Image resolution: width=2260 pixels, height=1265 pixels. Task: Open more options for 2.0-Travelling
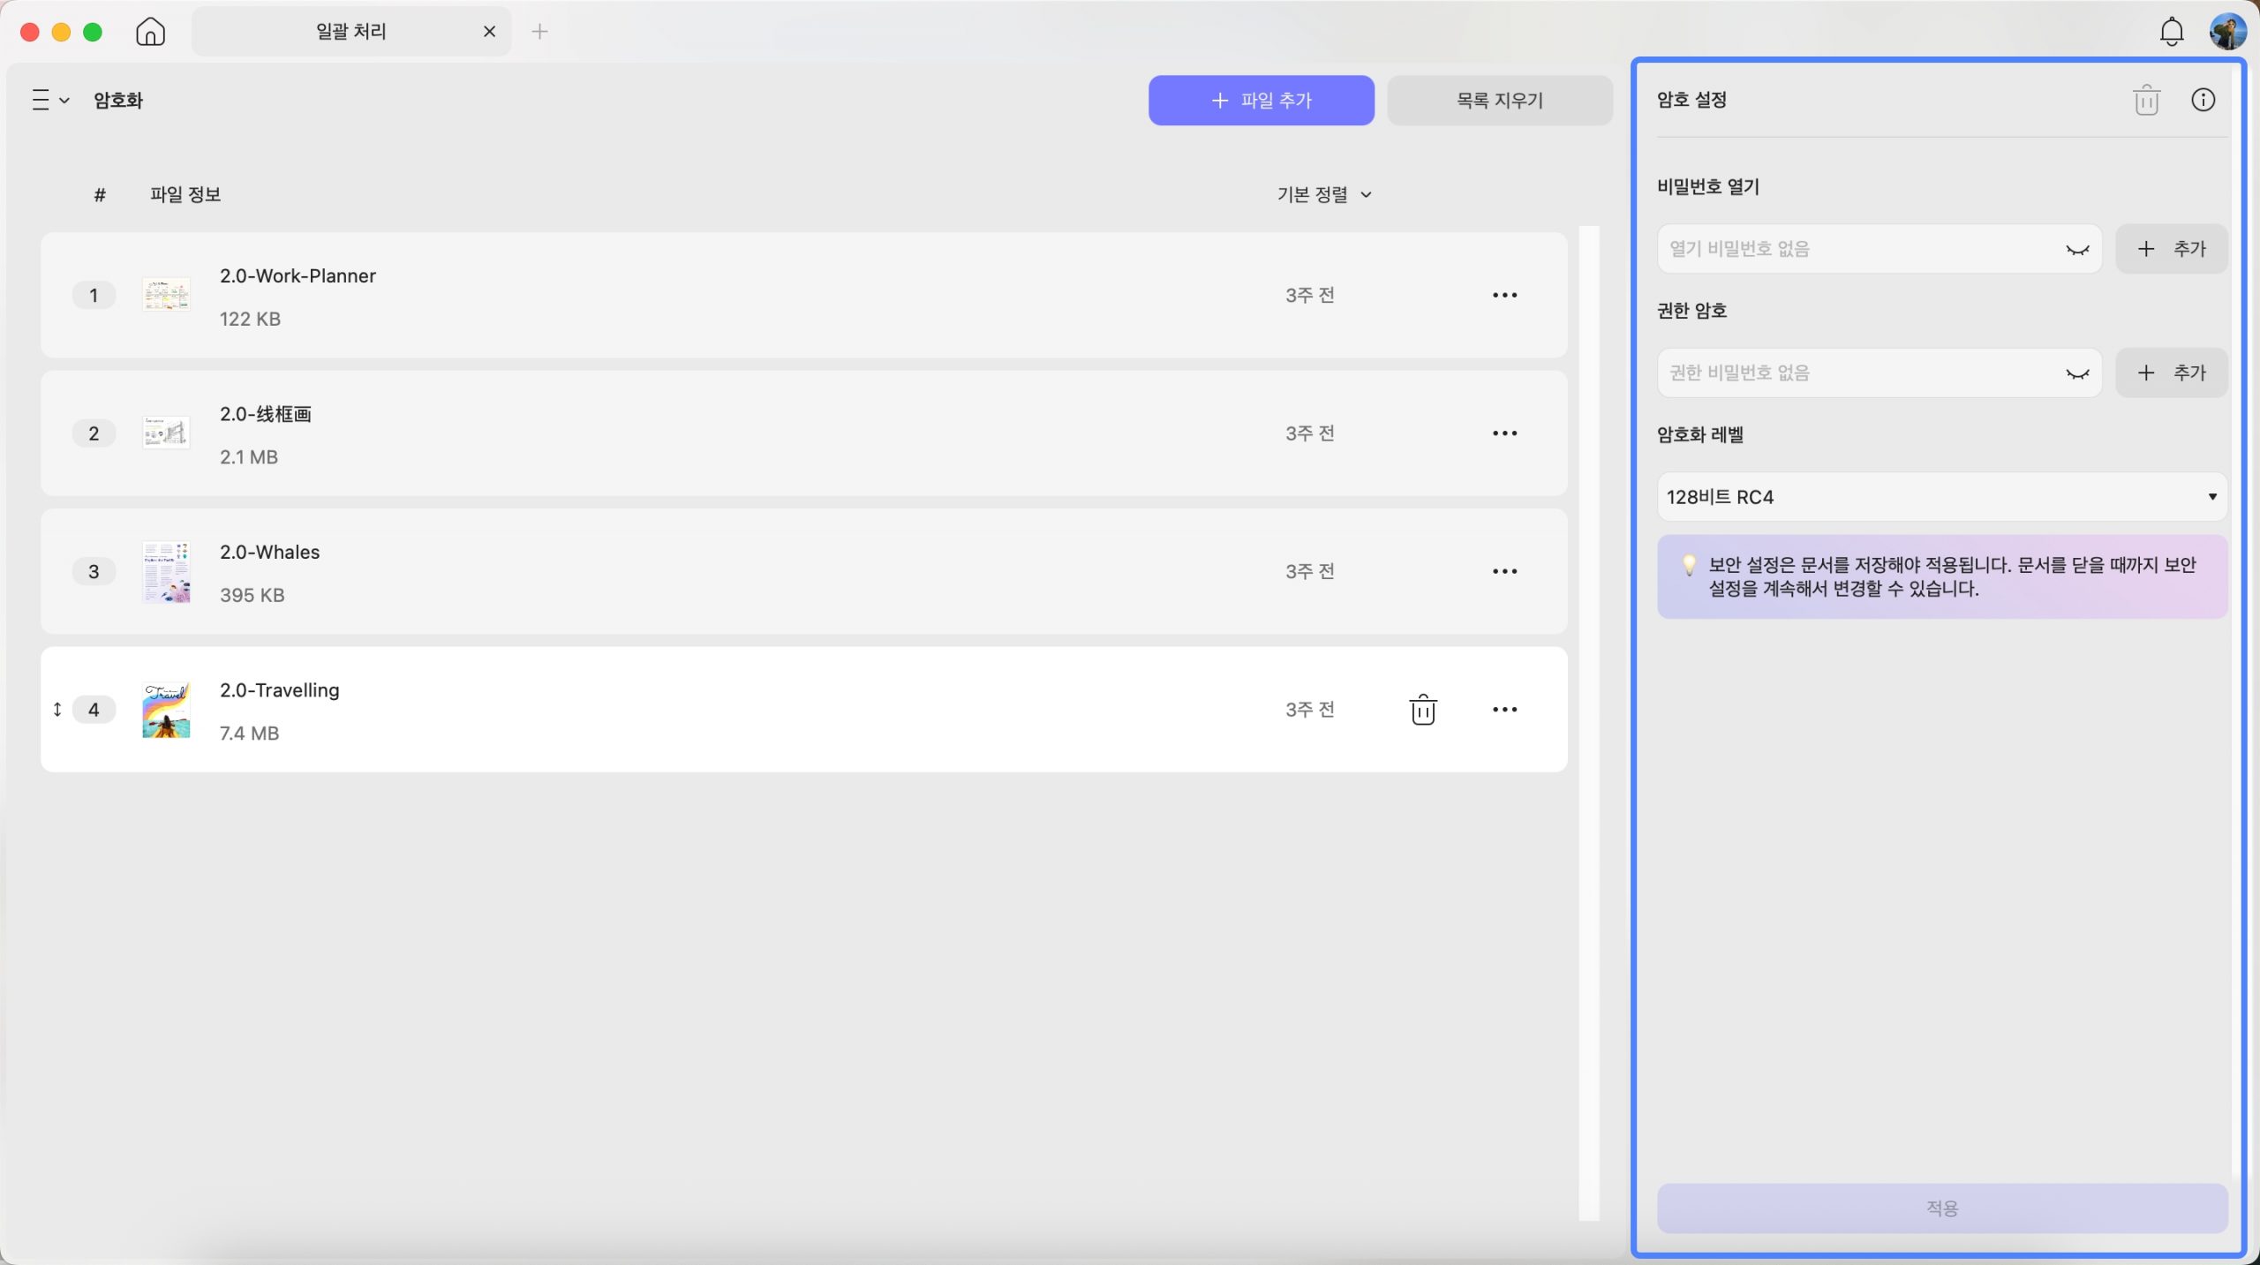click(x=1504, y=710)
